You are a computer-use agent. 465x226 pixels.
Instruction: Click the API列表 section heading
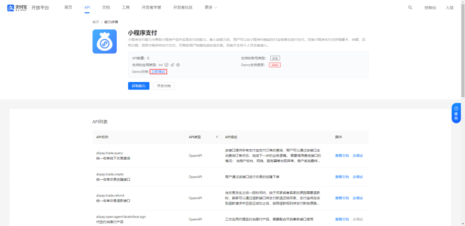100,122
